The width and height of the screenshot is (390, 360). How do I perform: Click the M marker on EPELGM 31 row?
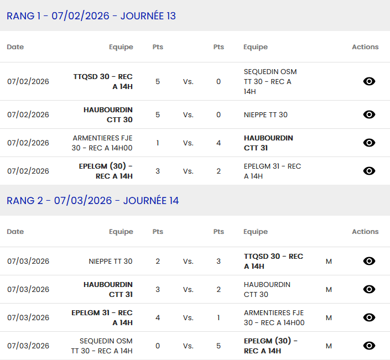[329, 317]
